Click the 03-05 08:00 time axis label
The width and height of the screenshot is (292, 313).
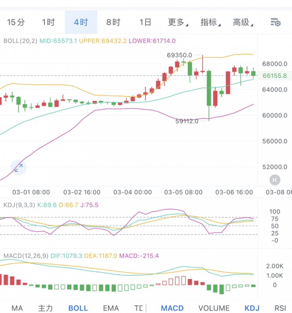point(183,192)
